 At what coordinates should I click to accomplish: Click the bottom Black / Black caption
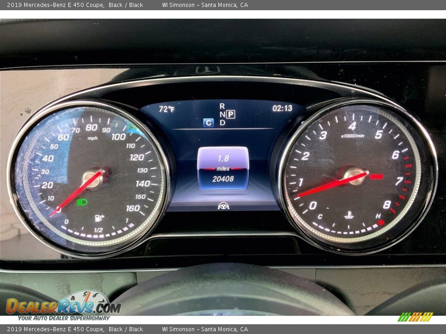pyautogui.click(x=126, y=329)
